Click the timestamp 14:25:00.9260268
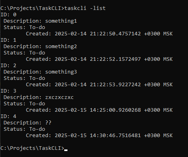This screenshot has height=157, width=188. tap(115, 110)
